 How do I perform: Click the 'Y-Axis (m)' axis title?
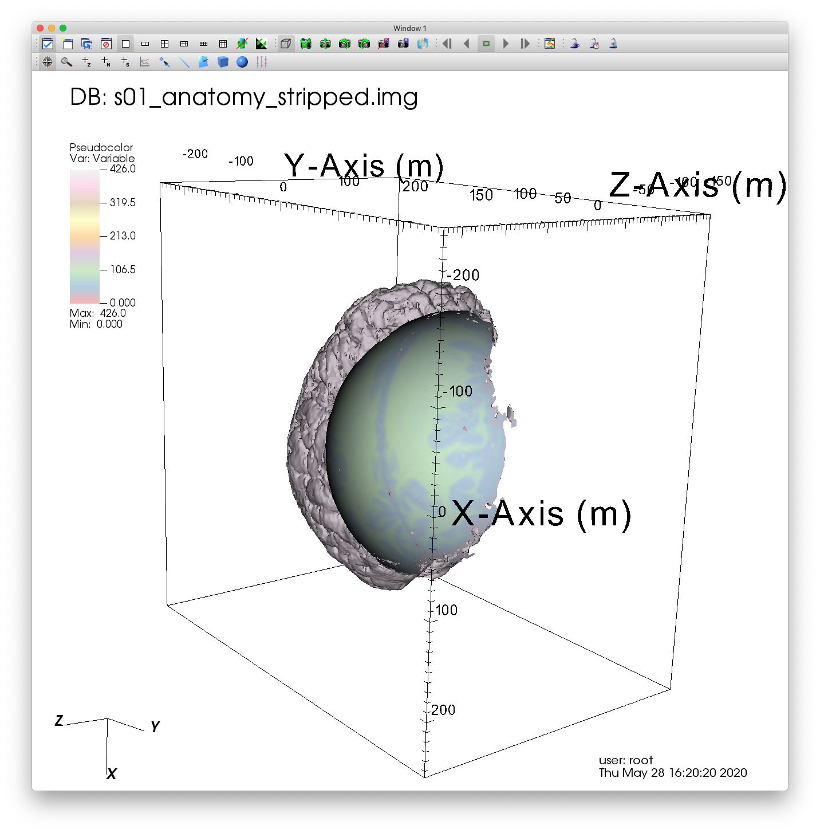click(364, 167)
